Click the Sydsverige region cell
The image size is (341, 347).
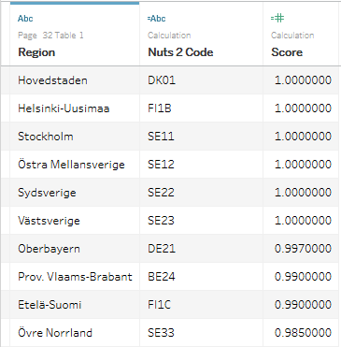[x=75, y=193]
